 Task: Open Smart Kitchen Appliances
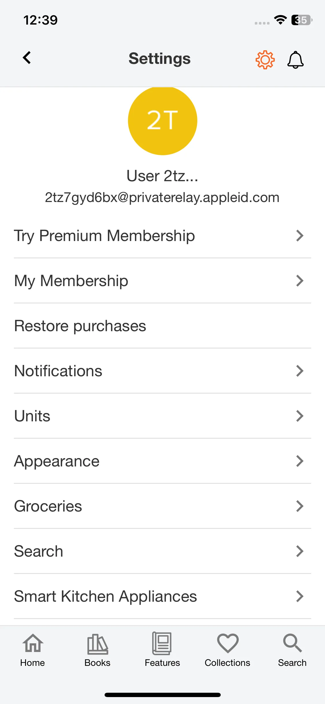tap(162, 596)
